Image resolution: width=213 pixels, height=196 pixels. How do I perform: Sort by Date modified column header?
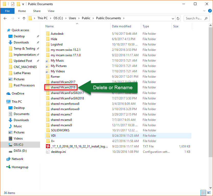pyautogui.click(x=121, y=26)
